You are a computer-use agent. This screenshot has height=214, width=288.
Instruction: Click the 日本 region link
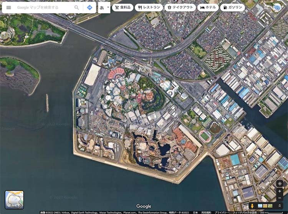[x=195, y=212]
